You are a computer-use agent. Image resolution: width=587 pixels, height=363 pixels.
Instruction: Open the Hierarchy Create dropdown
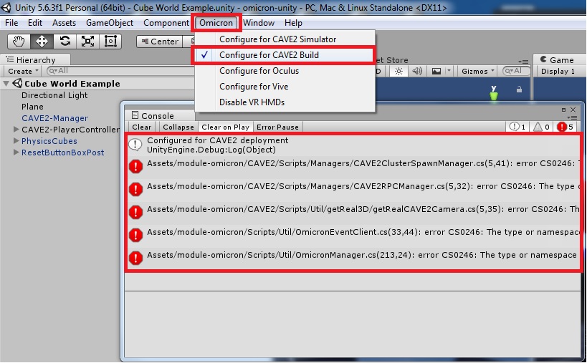point(23,71)
